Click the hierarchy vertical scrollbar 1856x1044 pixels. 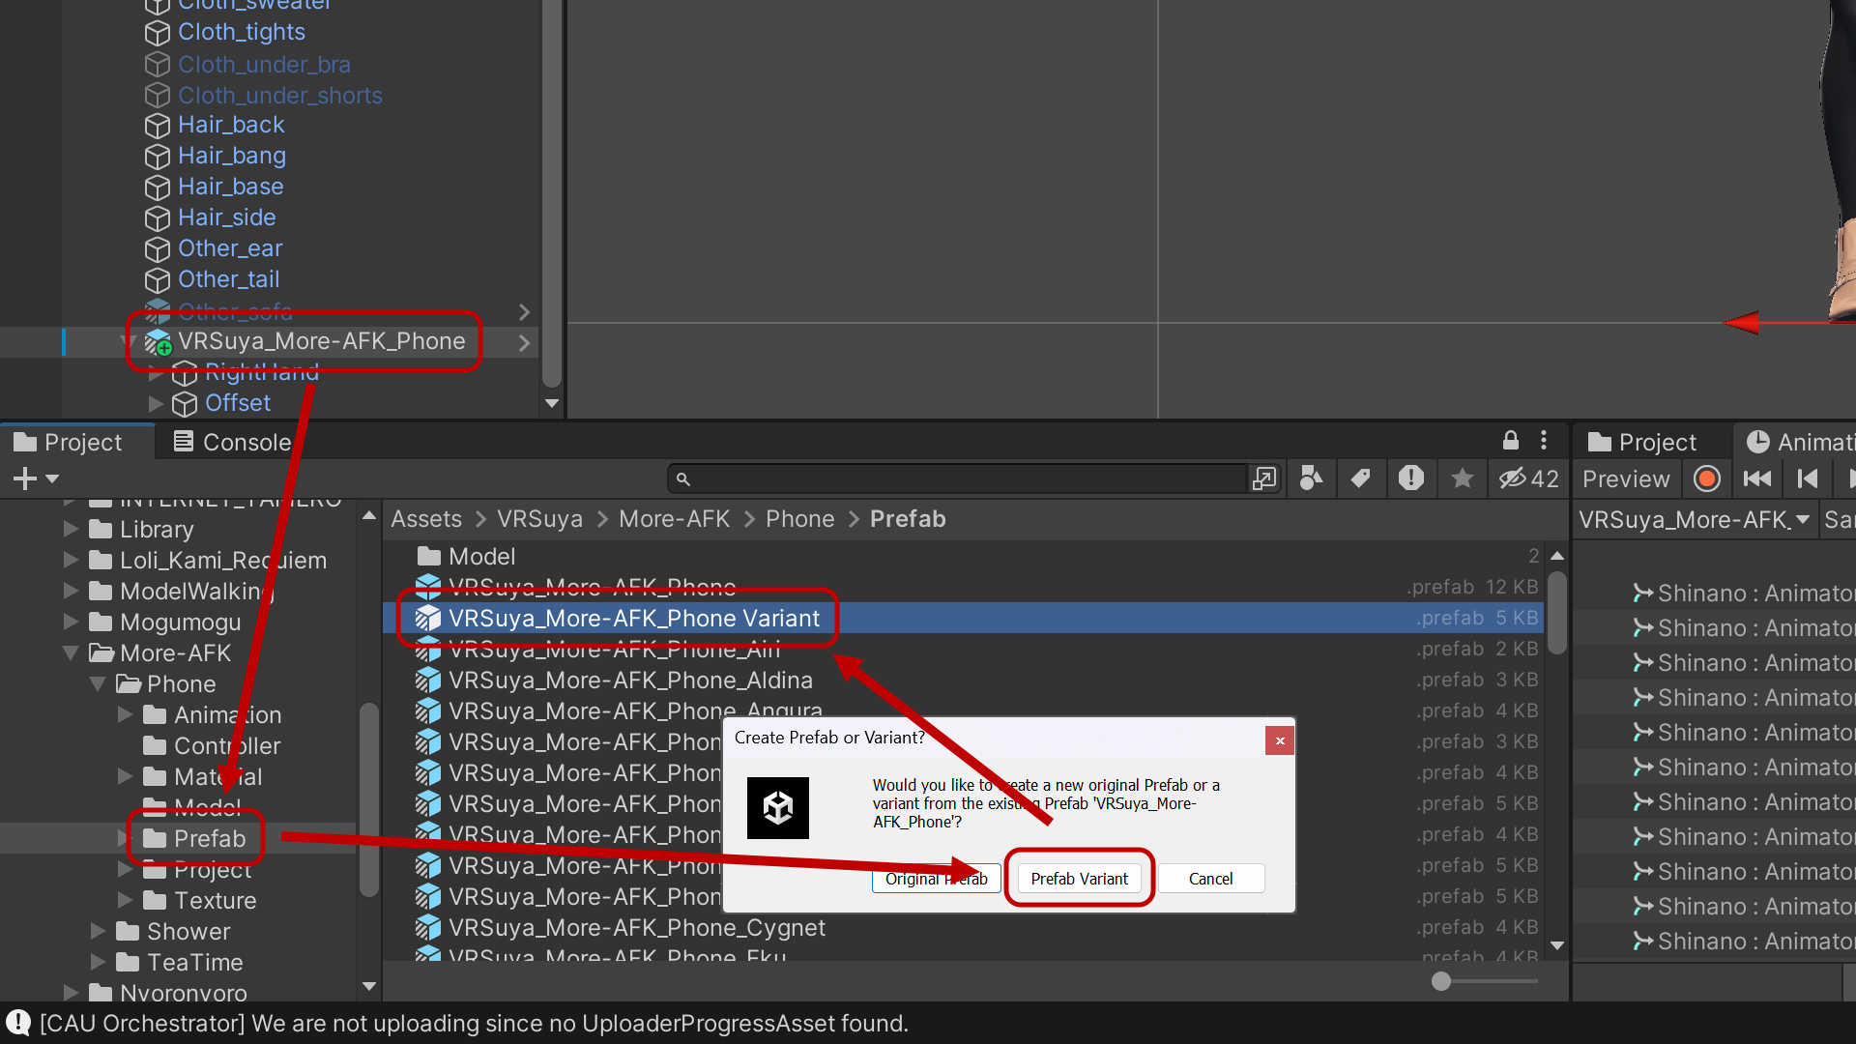pyautogui.click(x=552, y=193)
